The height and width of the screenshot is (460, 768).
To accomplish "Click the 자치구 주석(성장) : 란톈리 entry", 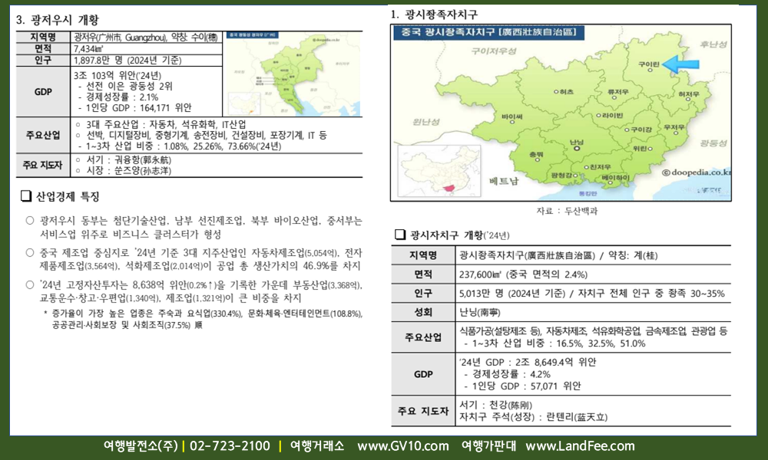I will (534, 417).
